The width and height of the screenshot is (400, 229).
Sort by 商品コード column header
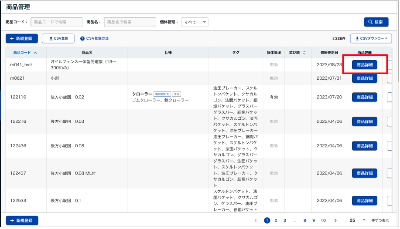(25, 53)
